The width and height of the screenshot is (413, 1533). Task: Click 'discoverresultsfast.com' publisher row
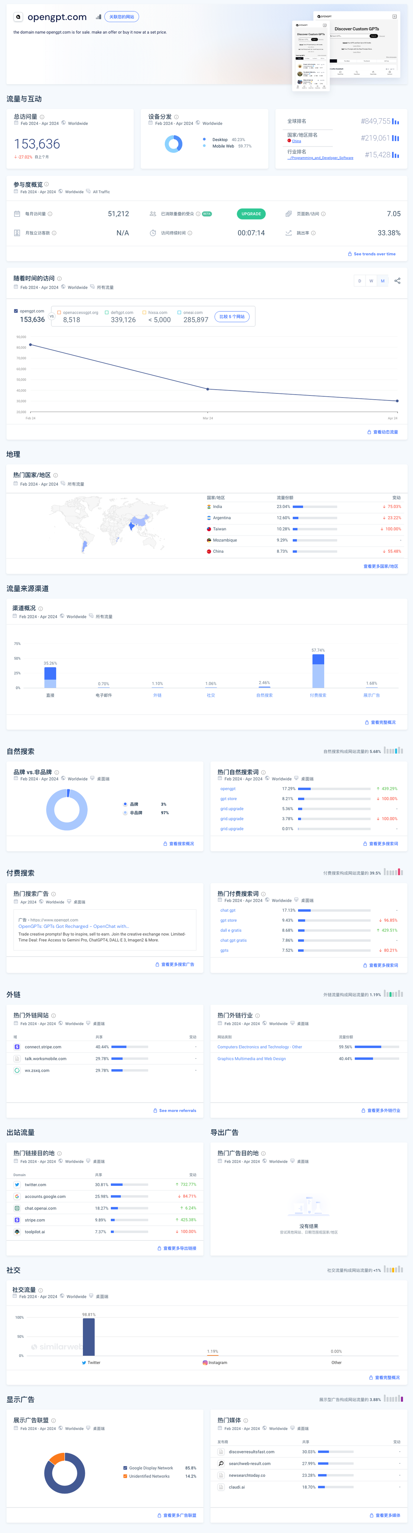point(309,1452)
